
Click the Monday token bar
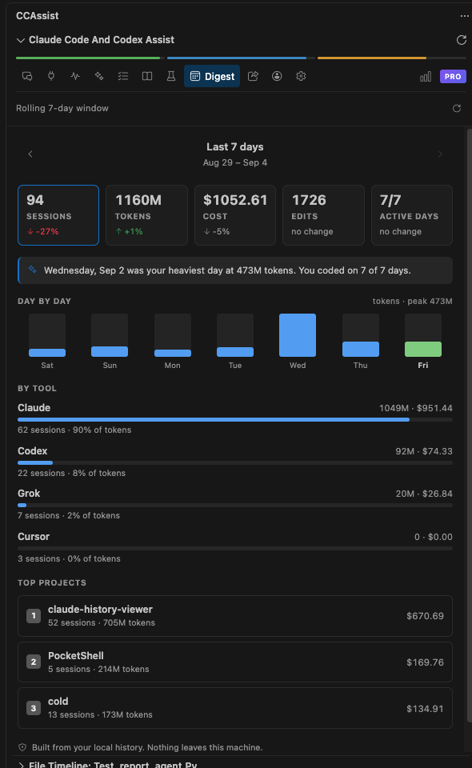(x=173, y=353)
